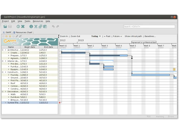Select the Agreem... task row

(30, 58)
